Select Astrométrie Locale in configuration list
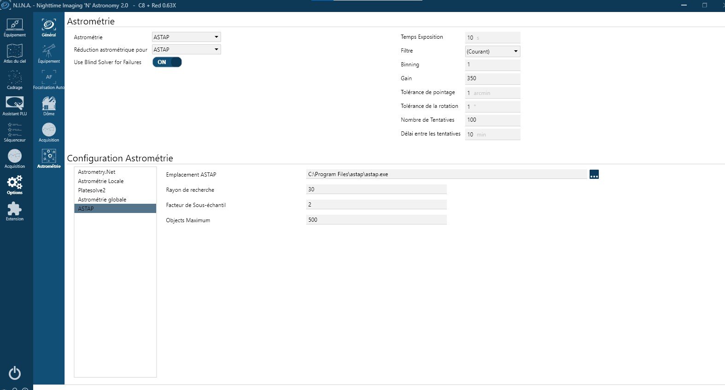 [x=115, y=181]
